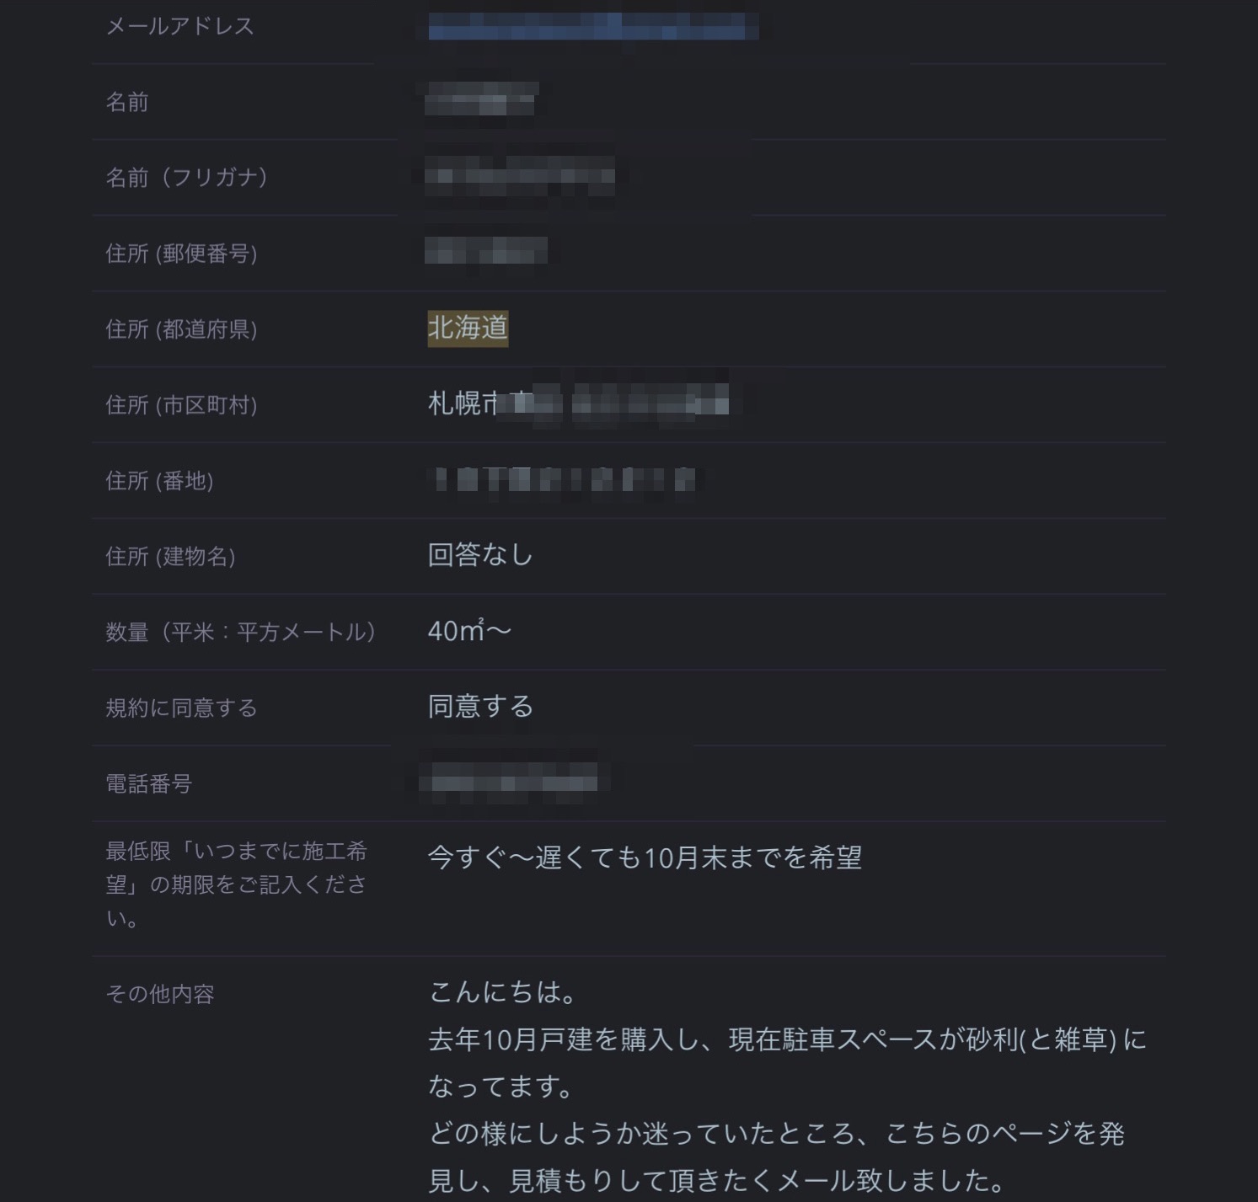Click the 40㎡〜 quantity value
Screen dimensions: 1258x1202
(469, 630)
